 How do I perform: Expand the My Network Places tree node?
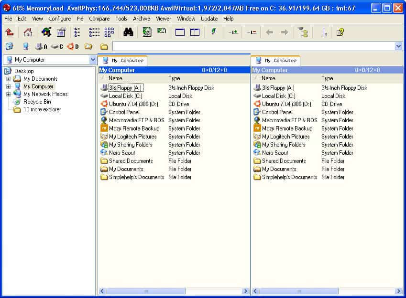(8, 94)
